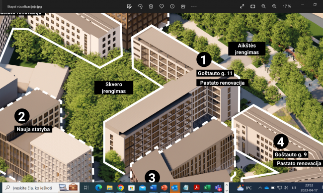Zoom in with the plus magnifier
The height and width of the screenshot is (193, 323).
pos(274,6)
